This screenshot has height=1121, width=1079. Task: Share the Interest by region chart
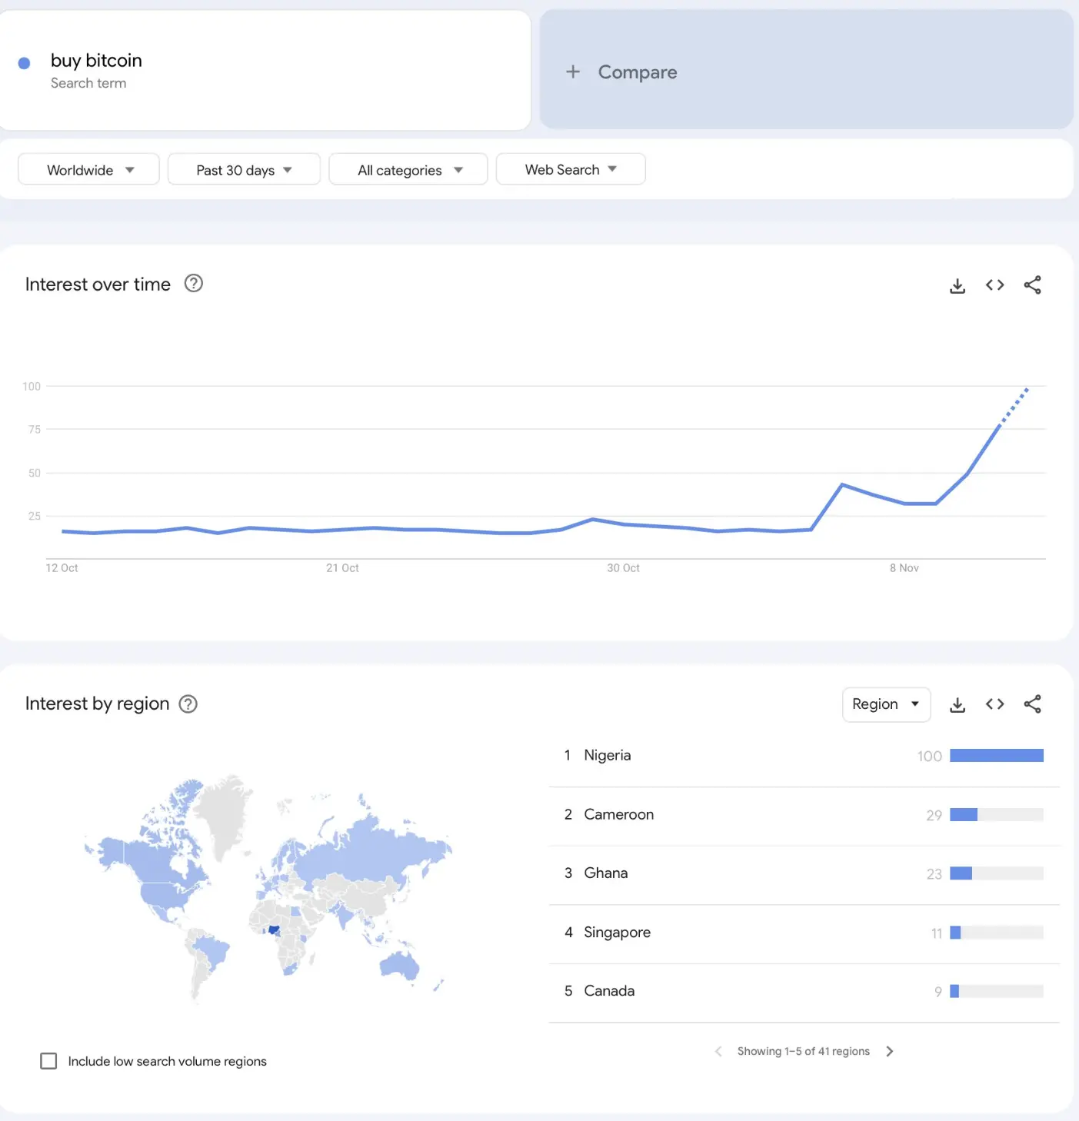tap(1032, 704)
